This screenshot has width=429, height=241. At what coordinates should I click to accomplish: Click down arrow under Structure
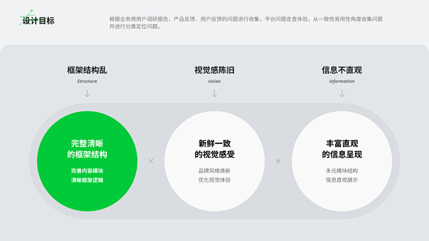[87, 93]
